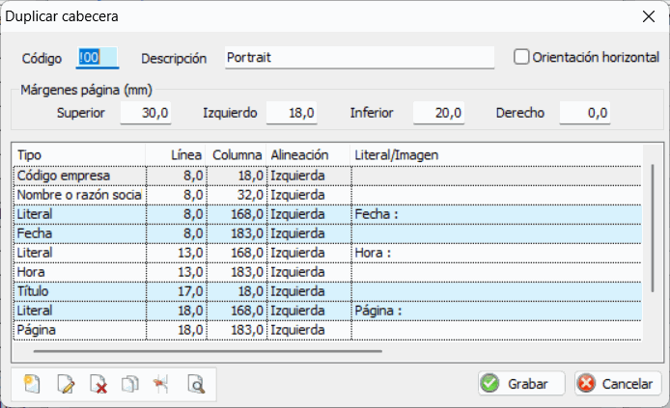The image size is (670, 408).
Task: Select the Literal row with Hora :
Action: click(x=327, y=253)
